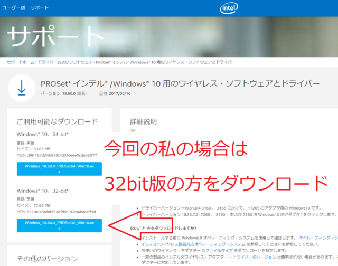Screen dimensions: 338x266
Task: Click the ご利用可能なダウンロード heading
Action: 57,121
